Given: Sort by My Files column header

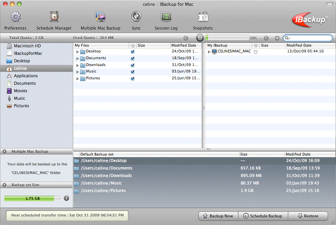Looking at the screenshot, I should click(101, 46).
